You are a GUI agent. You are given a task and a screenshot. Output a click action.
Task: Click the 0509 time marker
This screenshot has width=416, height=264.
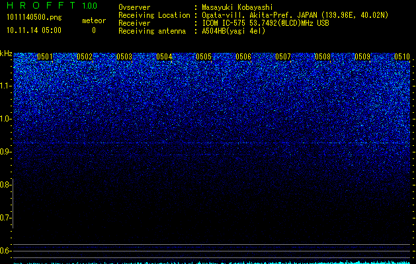coord(362,57)
